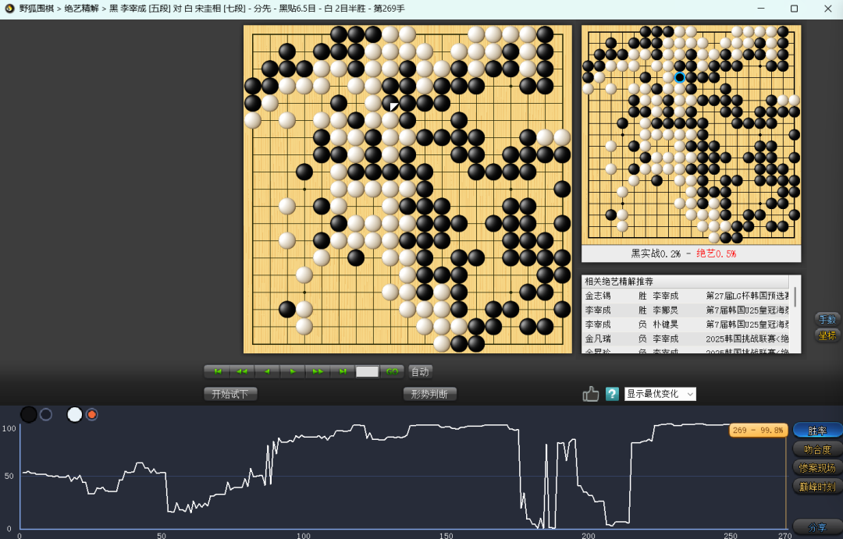Image resolution: width=843 pixels, height=539 pixels.
Task: Open the 金志锡 胜 李宰成 game record
Action: tap(687, 296)
